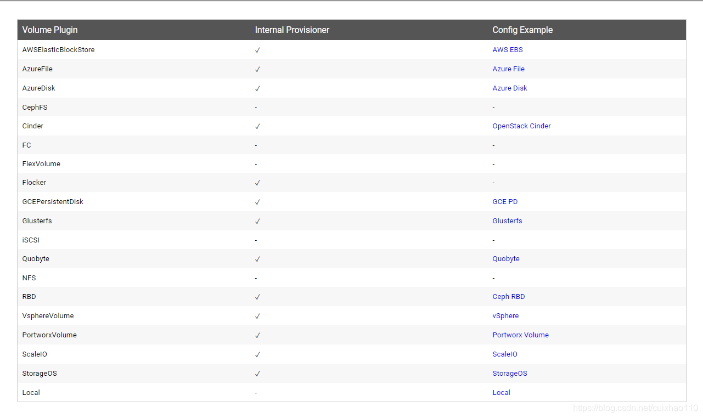
Task: Follow the OpenStack Cinder link
Action: [x=522, y=126]
